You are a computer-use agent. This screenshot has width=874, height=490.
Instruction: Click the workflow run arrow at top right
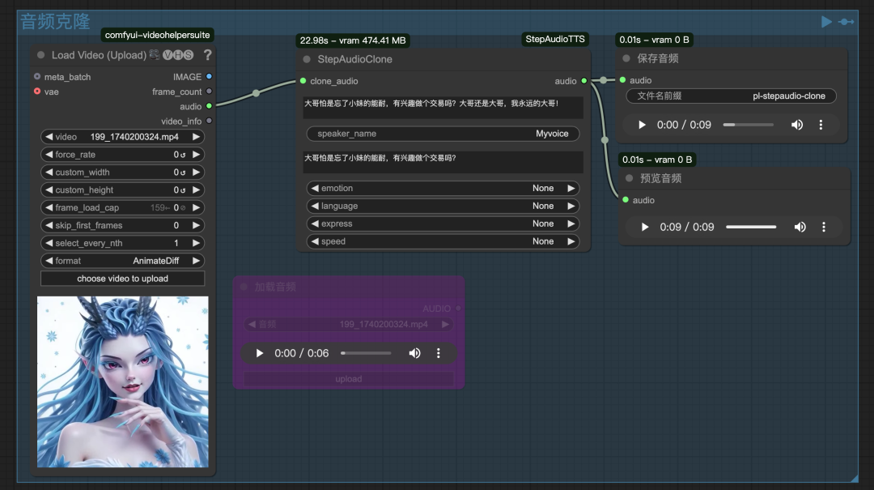click(825, 21)
